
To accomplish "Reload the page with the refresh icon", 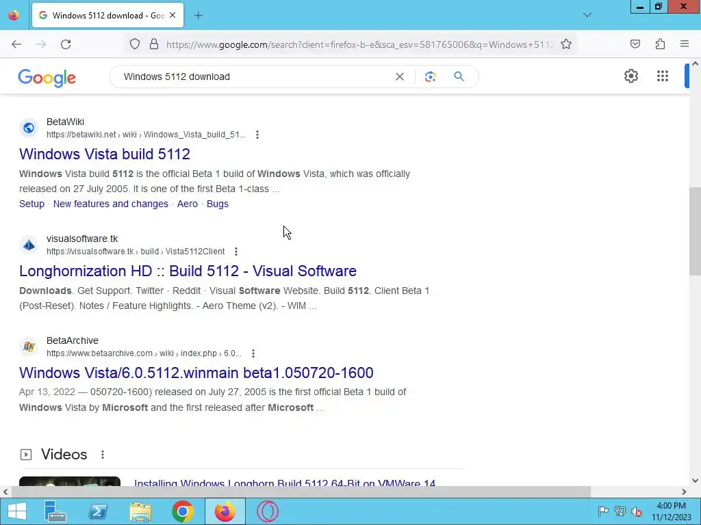I will pos(66,44).
